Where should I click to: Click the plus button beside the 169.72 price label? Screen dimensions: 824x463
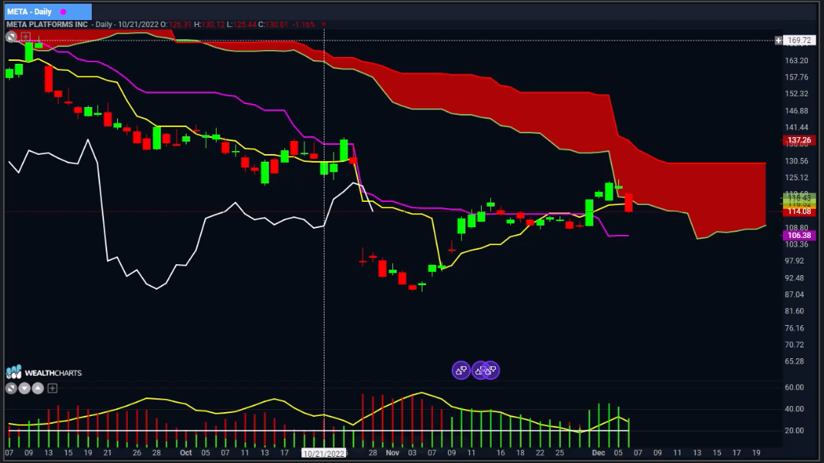[x=779, y=40]
